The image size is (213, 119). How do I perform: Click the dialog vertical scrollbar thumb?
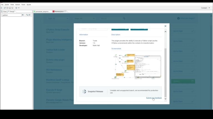[165, 73]
